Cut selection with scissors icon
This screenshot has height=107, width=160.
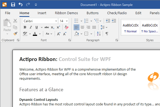point(15,21)
